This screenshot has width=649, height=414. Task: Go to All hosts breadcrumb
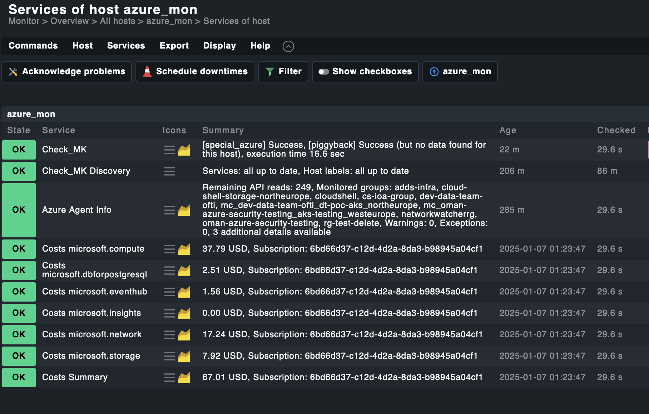117,21
